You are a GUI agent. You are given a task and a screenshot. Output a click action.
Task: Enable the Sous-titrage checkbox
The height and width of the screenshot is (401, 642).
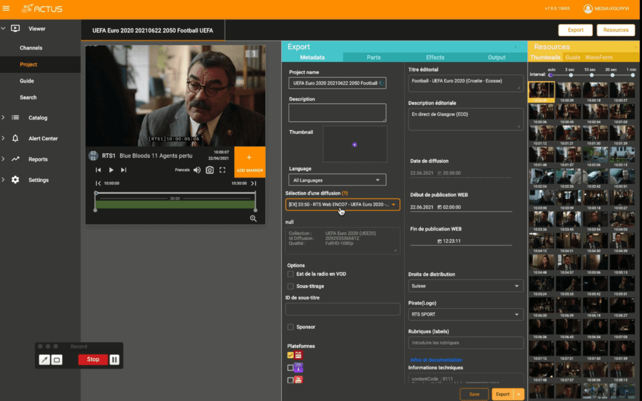coord(290,286)
